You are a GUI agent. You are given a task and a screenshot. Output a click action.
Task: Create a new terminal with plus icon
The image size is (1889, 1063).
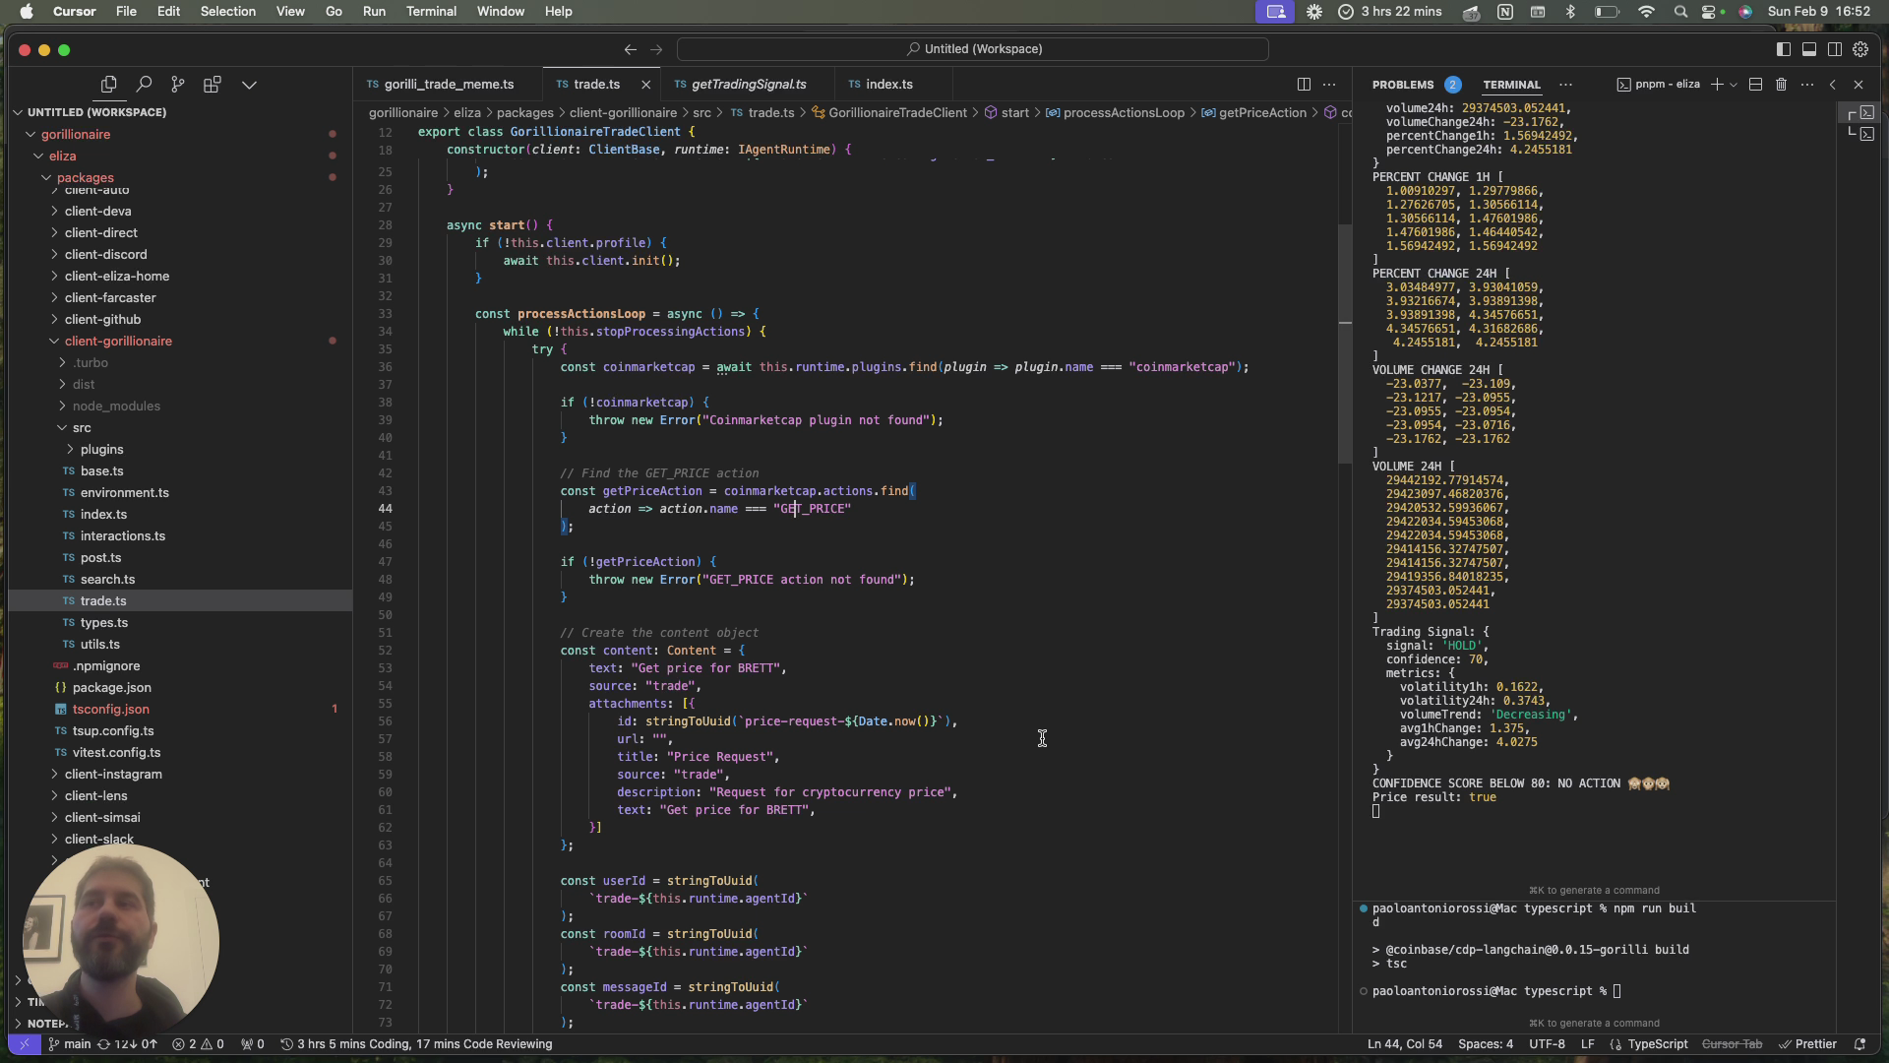tap(1717, 85)
